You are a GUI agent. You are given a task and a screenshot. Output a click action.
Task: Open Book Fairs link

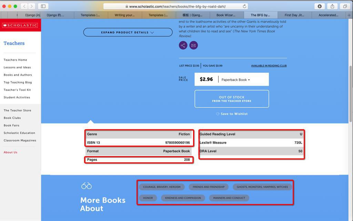11,125
